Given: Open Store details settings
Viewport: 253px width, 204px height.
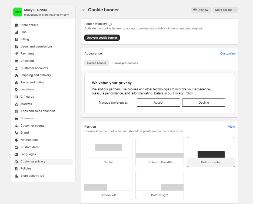Looking at the screenshot, I should tap(43, 25).
